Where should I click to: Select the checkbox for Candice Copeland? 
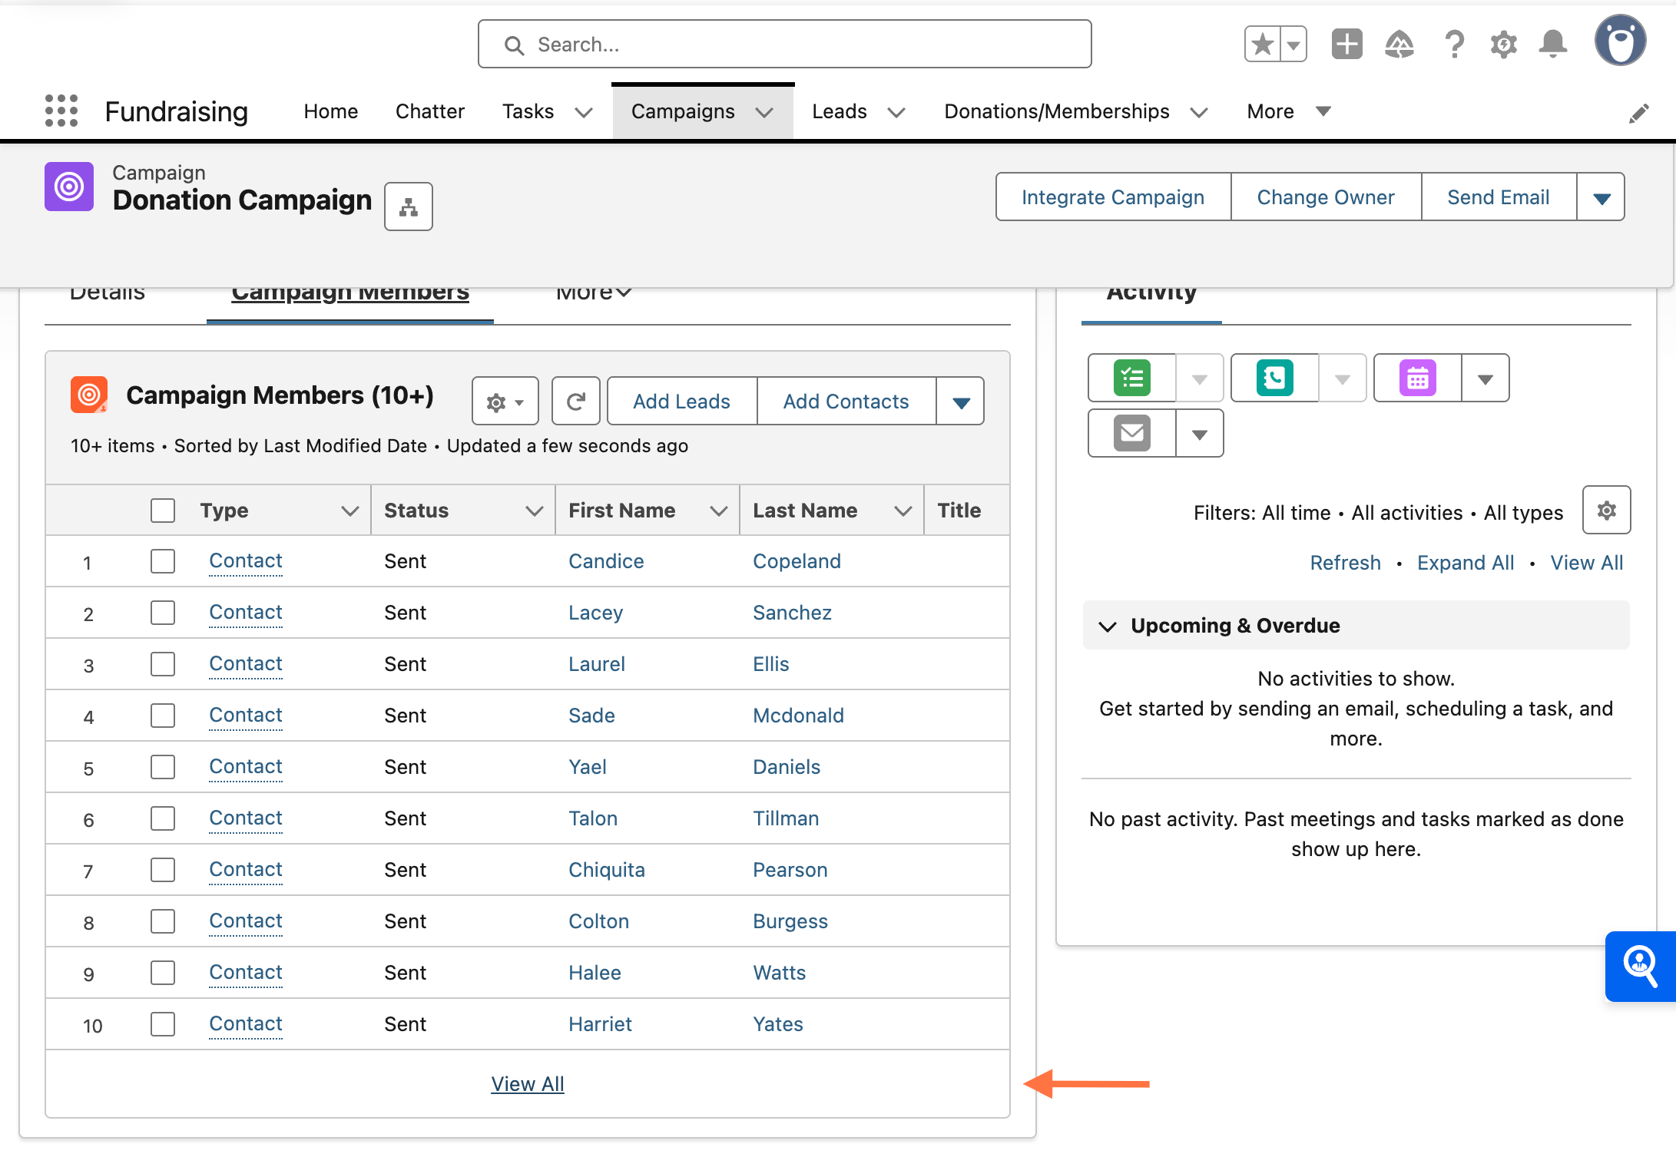[x=163, y=561]
